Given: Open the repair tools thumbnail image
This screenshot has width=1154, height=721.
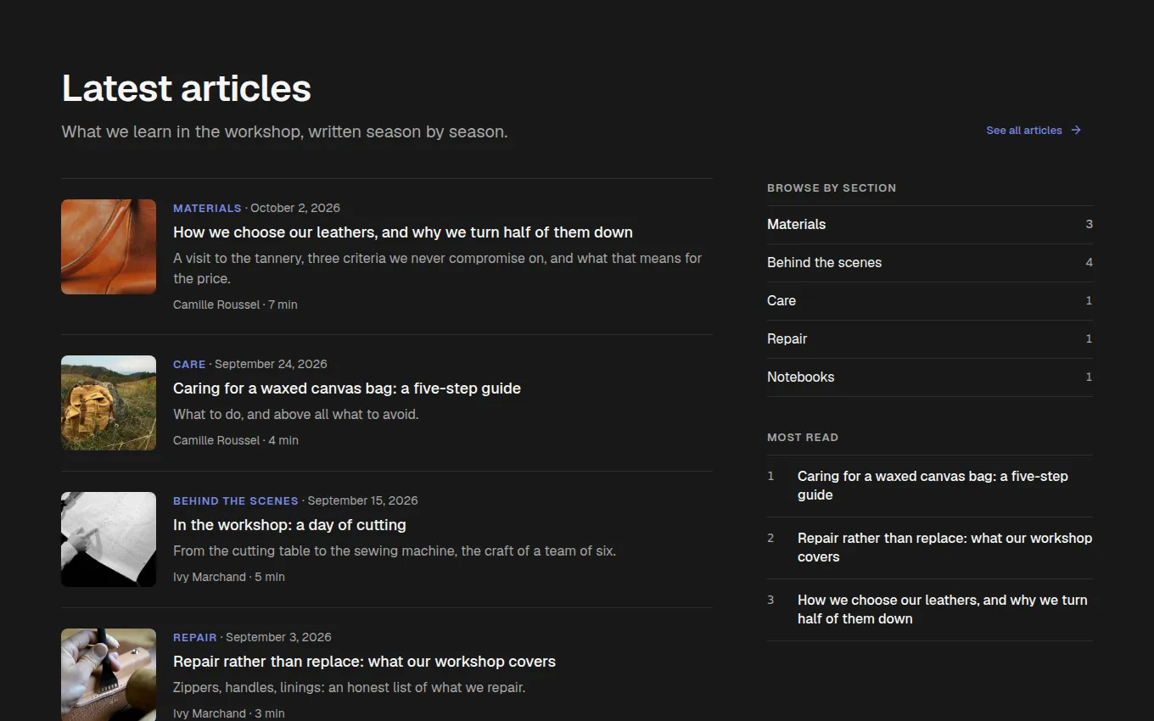Looking at the screenshot, I should pos(109,674).
